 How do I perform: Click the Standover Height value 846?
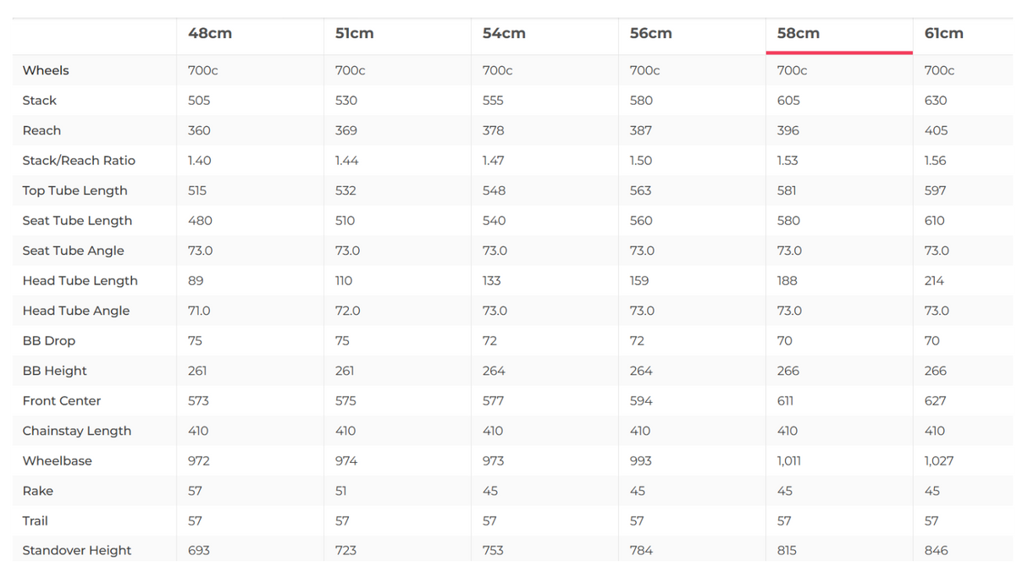[937, 550]
